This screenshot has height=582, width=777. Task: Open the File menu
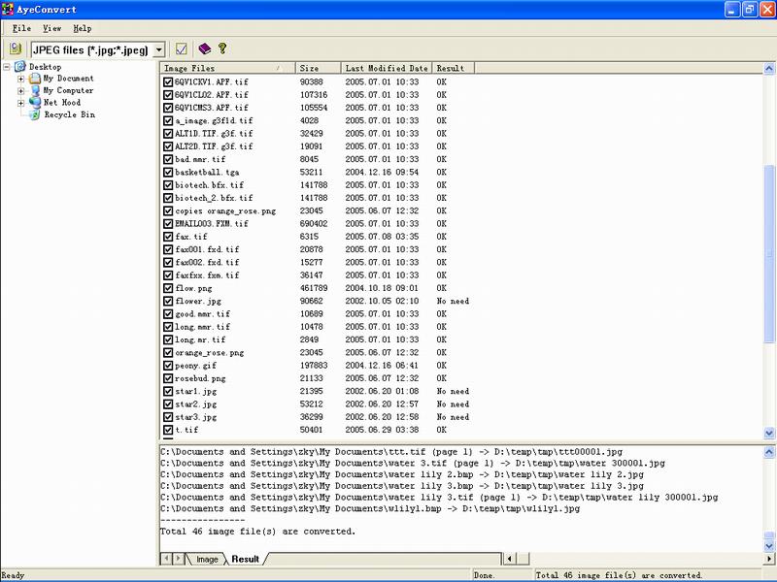tap(21, 28)
